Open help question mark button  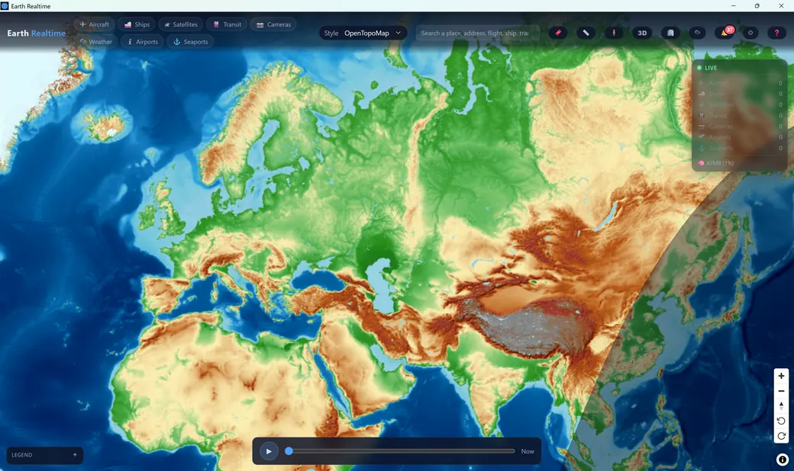coord(776,33)
